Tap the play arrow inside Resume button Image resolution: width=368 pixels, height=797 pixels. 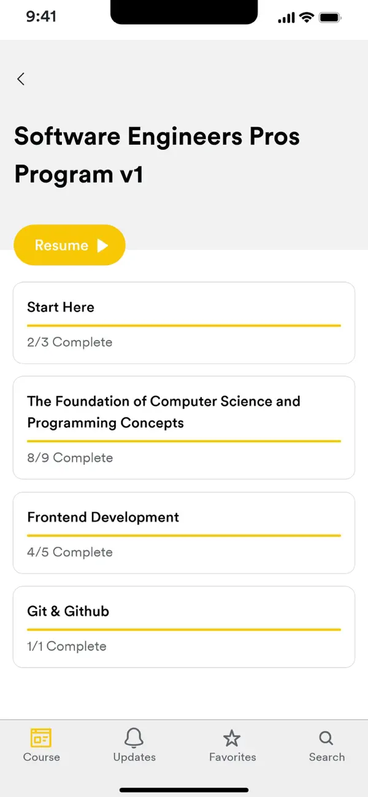coord(102,245)
